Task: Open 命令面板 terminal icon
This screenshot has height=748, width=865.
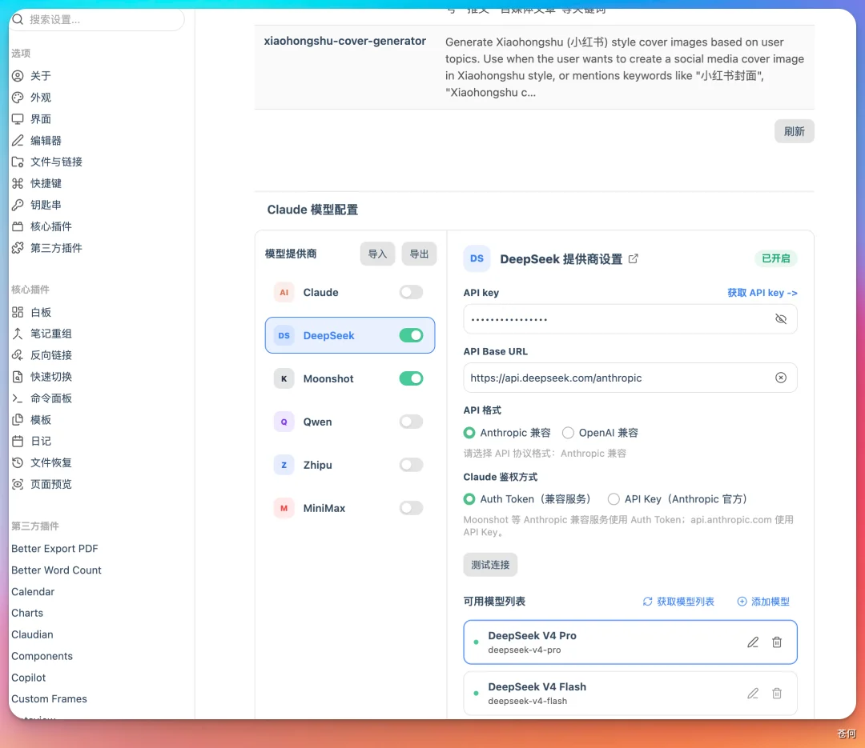Action: point(18,398)
